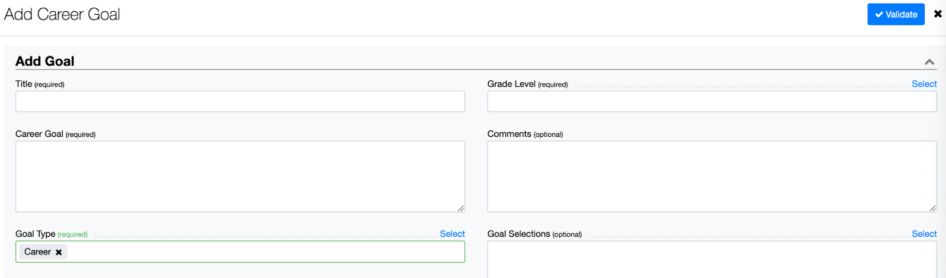The height and width of the screenshot is (278, 946).
Task: Open the Goal Selections Select link
Action: 924,234
